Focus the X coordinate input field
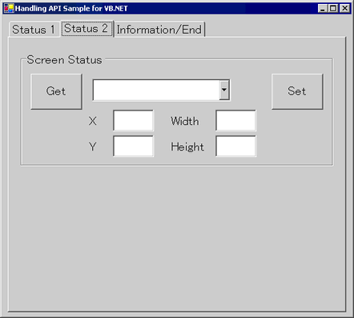Viewport: 354px width, 318px height. (x=133, y=120)
